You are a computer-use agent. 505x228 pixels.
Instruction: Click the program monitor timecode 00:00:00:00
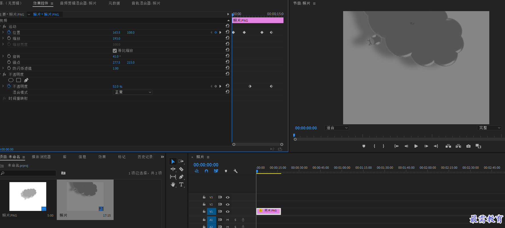[306, 128]
